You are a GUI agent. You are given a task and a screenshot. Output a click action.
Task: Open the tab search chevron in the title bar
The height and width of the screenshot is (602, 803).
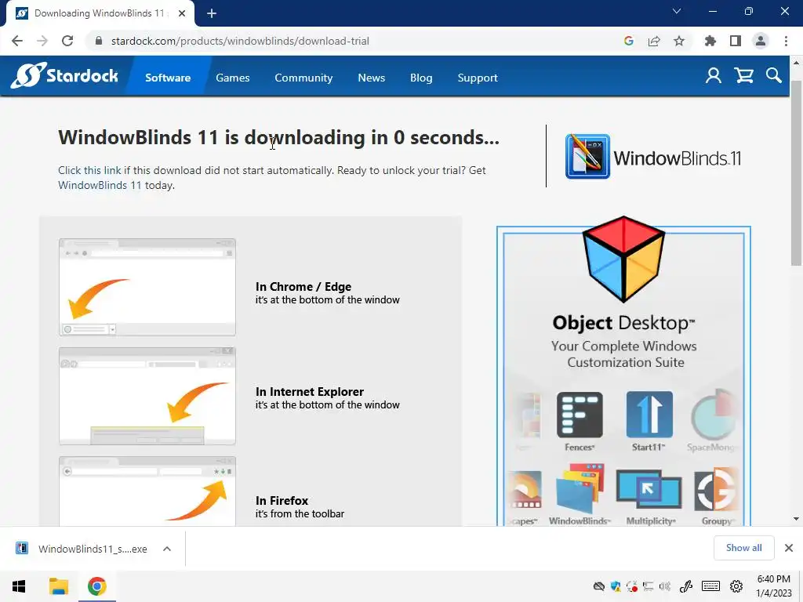pos(677,11)
